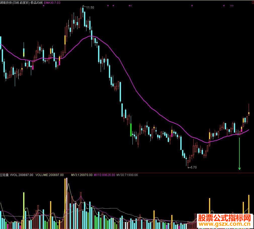The width and height of the screenshot is (254, 229).
Task: Click the MV3:126970.00 value
Action: click(x=82, y=175)
